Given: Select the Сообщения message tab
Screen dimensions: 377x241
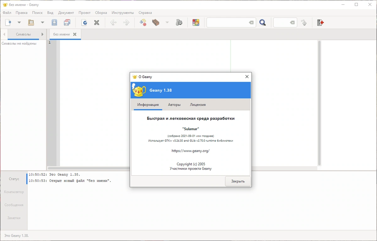Looking at the screenshot, I should tap(14, 205).
